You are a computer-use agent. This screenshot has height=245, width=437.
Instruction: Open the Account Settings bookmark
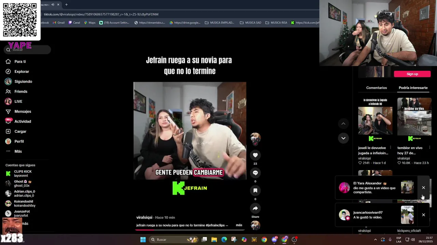coord(114,23)
